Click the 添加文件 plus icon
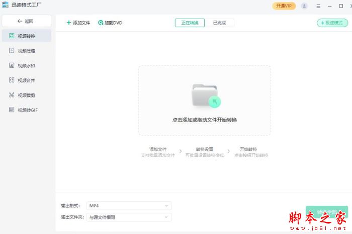352x234 pixels. coord(69,23)
